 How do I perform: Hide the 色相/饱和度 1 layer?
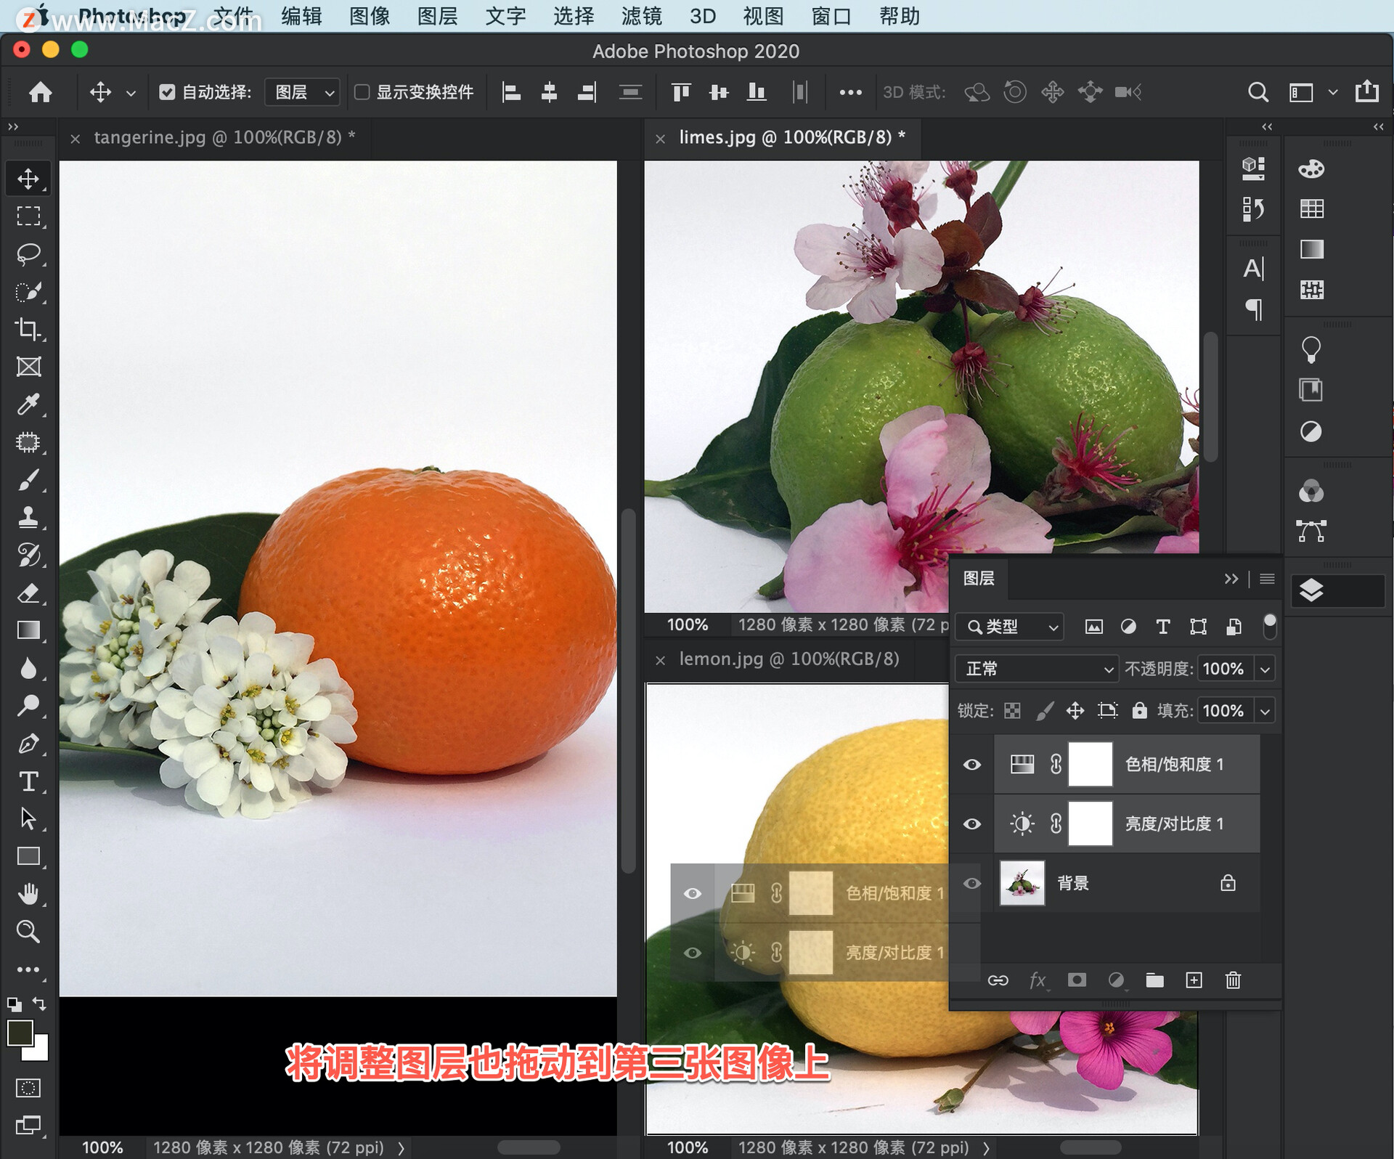[971, 765]
